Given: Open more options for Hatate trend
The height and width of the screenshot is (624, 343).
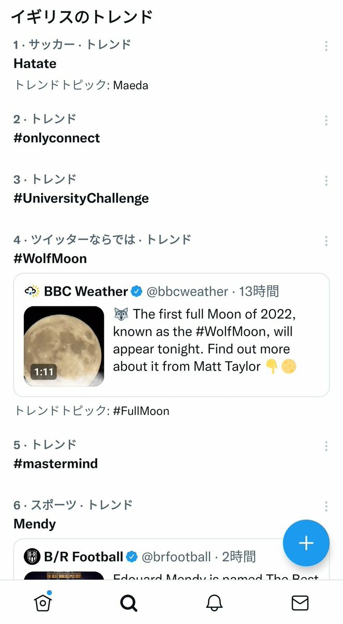Looking at the screenshot, I should [326, 46].
